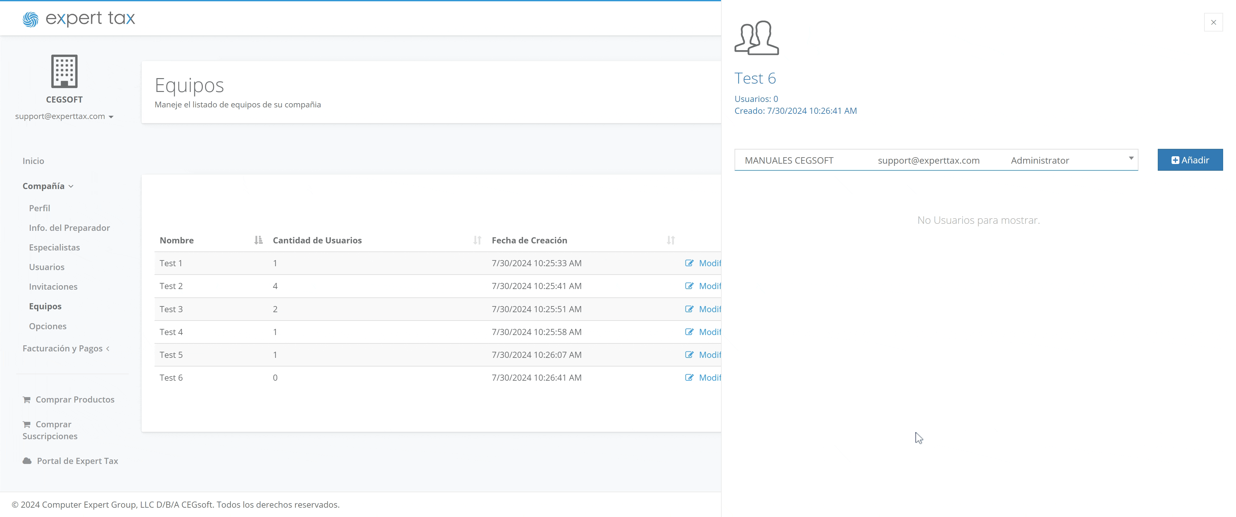1236x517 pixels.
Task: Select the Test 6 name cell
Action: click(171, 377)
